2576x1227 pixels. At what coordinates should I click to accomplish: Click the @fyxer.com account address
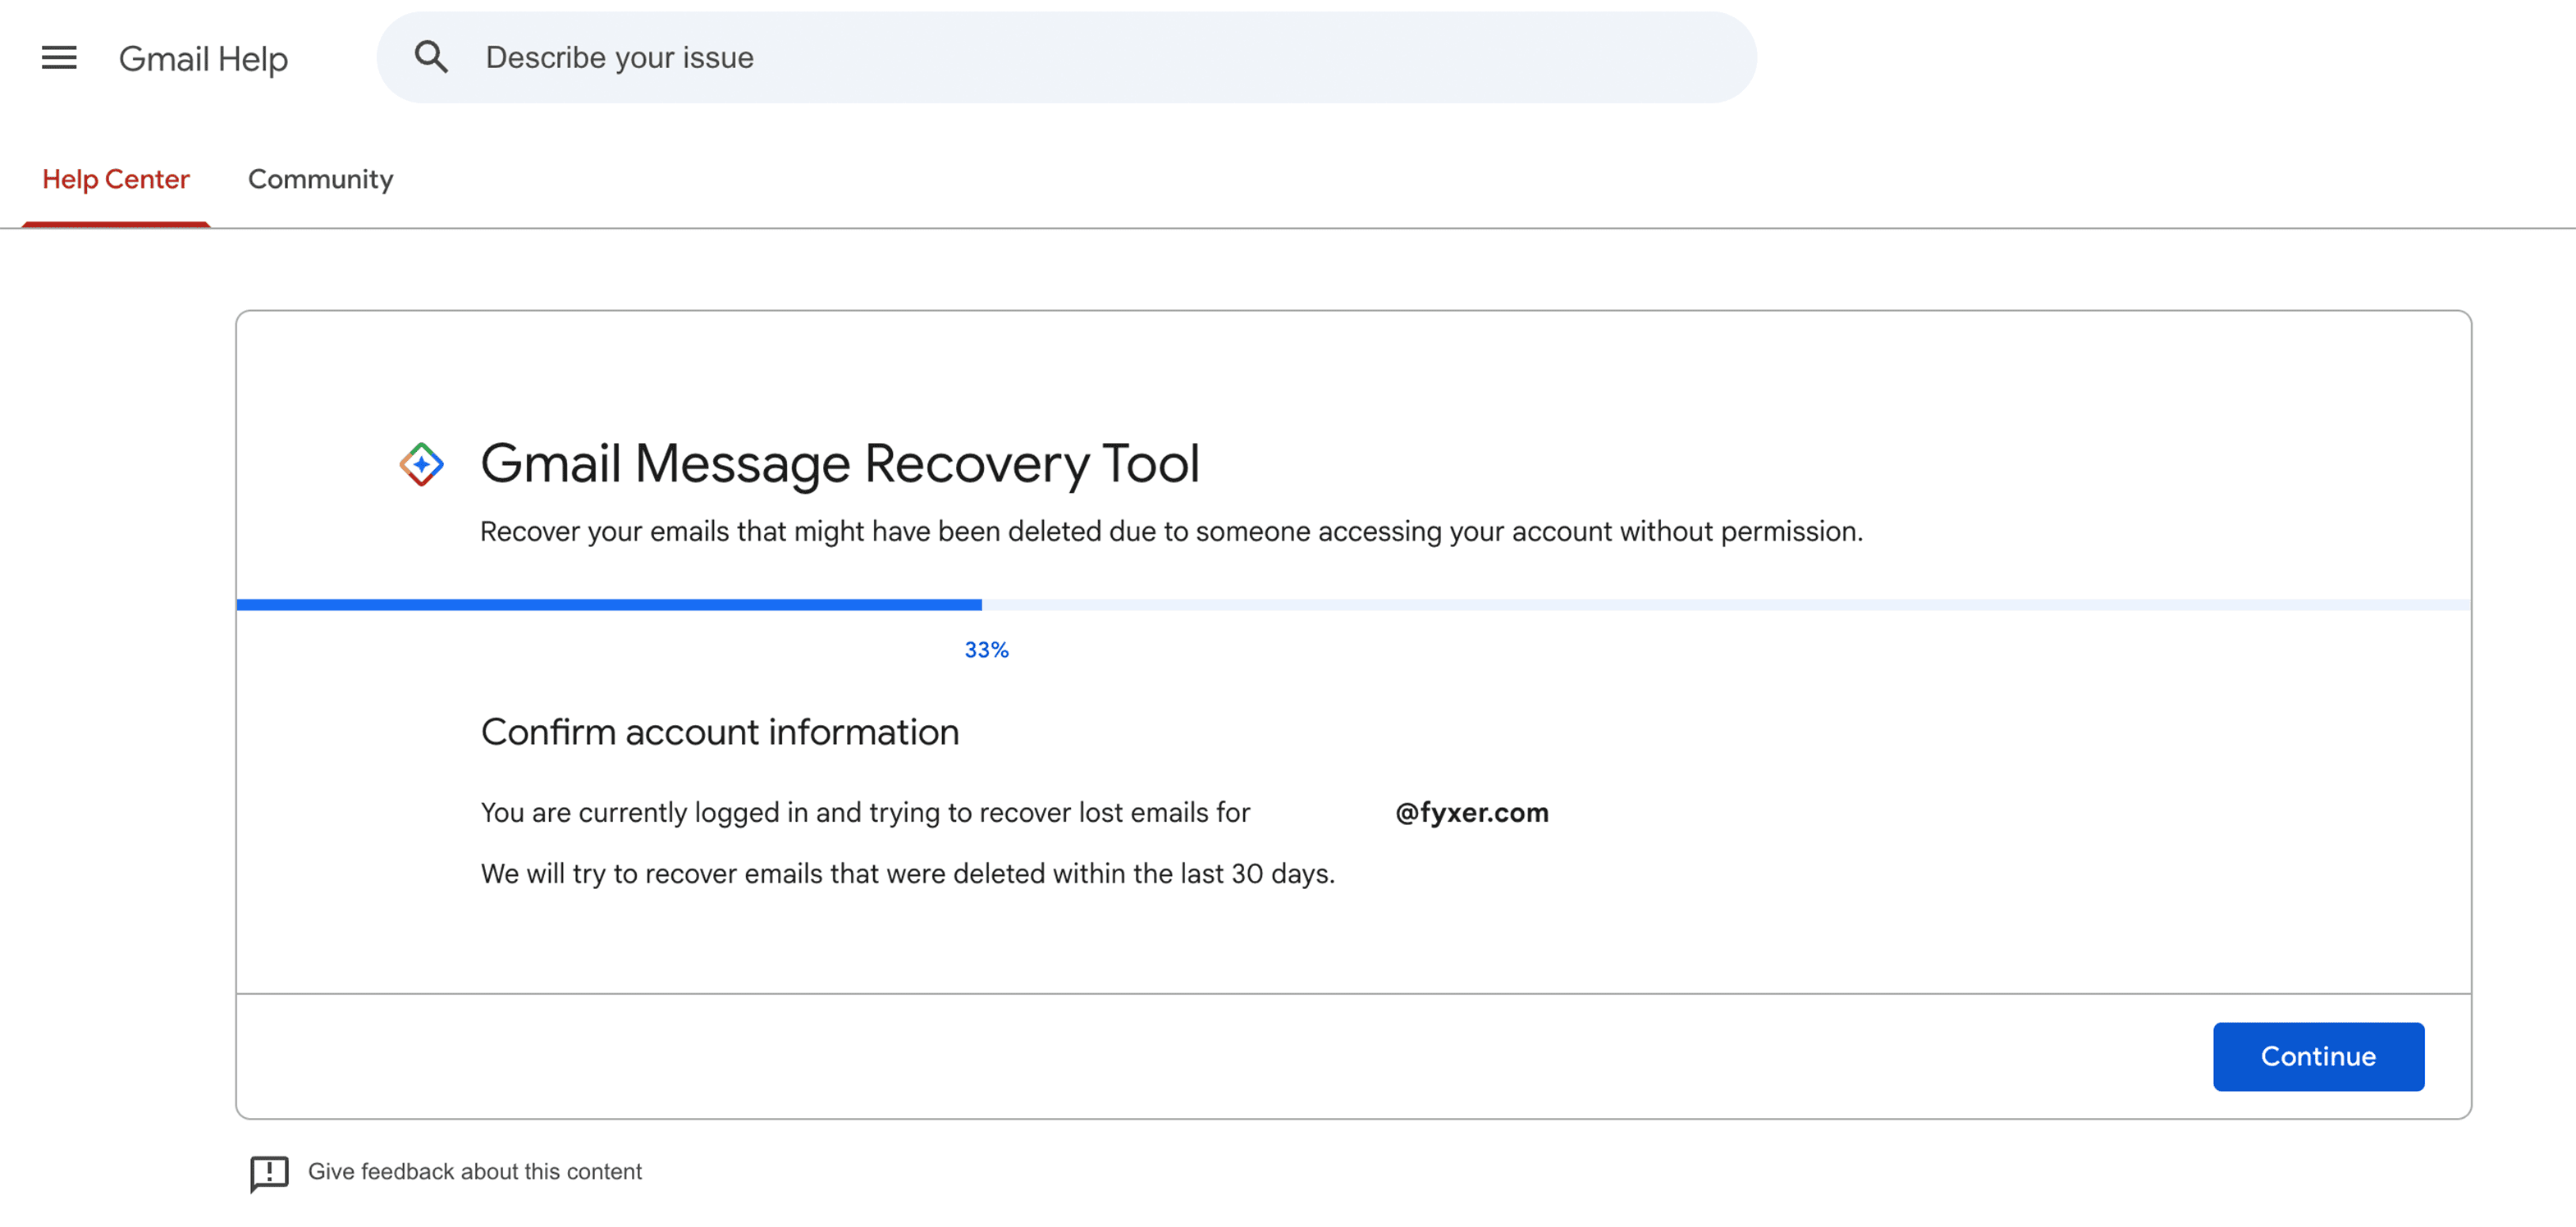click(1471, 812)
